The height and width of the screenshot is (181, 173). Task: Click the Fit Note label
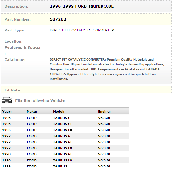click(x=13, y=90)
